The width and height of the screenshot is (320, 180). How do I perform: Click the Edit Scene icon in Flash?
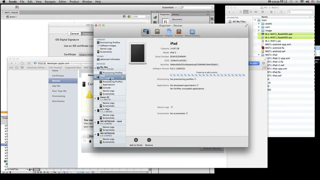tap(124, 16)
